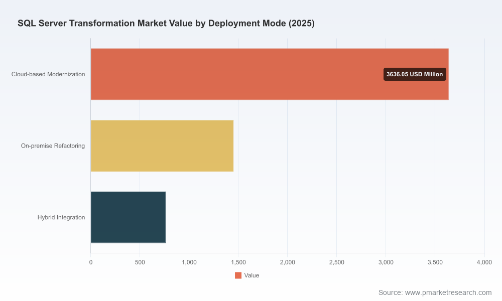Click the 0 axis tick label
Screen dimensions: 502x301
click(x=91, y=262)
